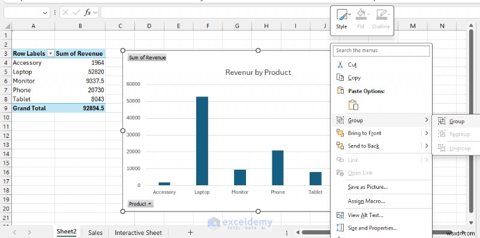Switch to the Interactive Sheet tab
The image size is (480, 238).
tap(138, 233)
